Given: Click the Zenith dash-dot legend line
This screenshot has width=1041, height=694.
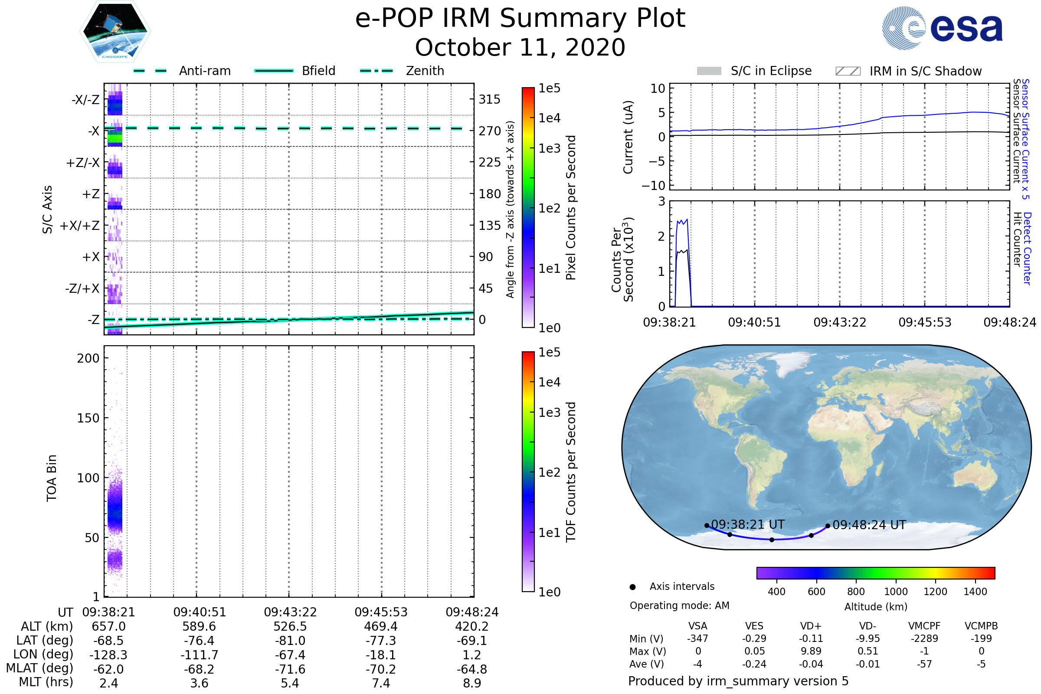Looking at the screenshot, I should (376, 71).
